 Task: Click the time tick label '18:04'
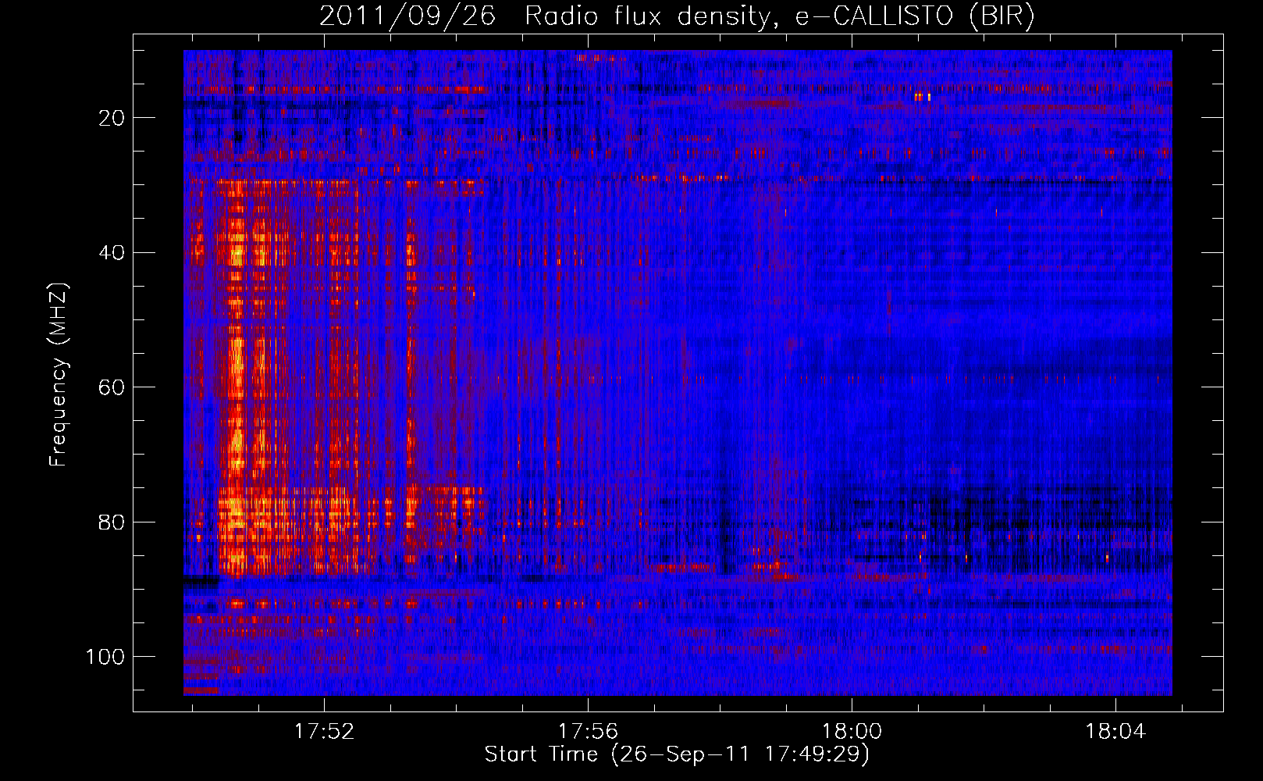coord(1115,732)
